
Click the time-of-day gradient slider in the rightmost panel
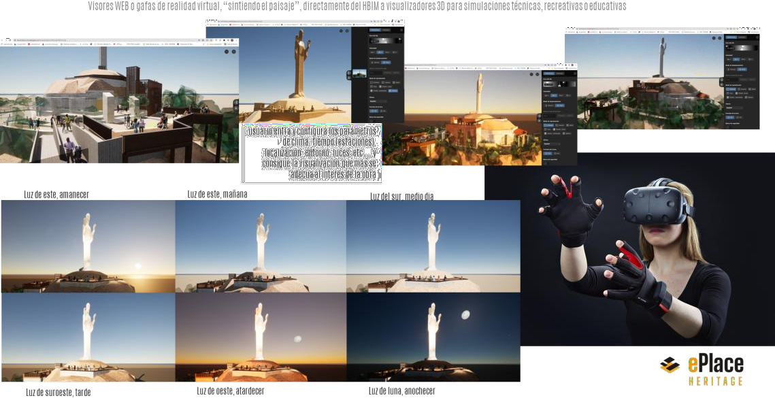coord(742,50)
